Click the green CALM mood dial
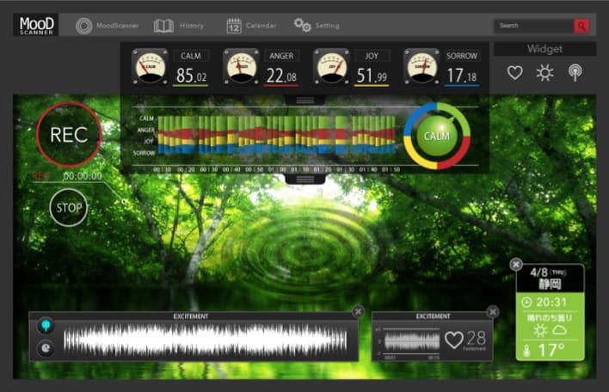Viewport: 609px width, 392px height. click(x=437, y=136)
